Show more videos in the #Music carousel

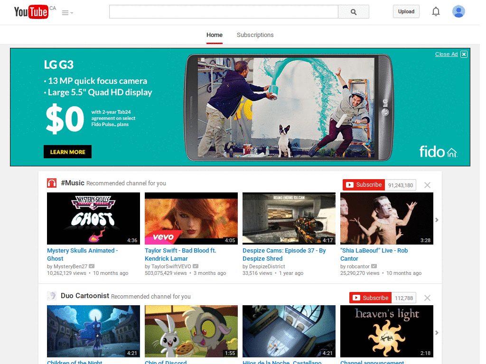(437, 219)
